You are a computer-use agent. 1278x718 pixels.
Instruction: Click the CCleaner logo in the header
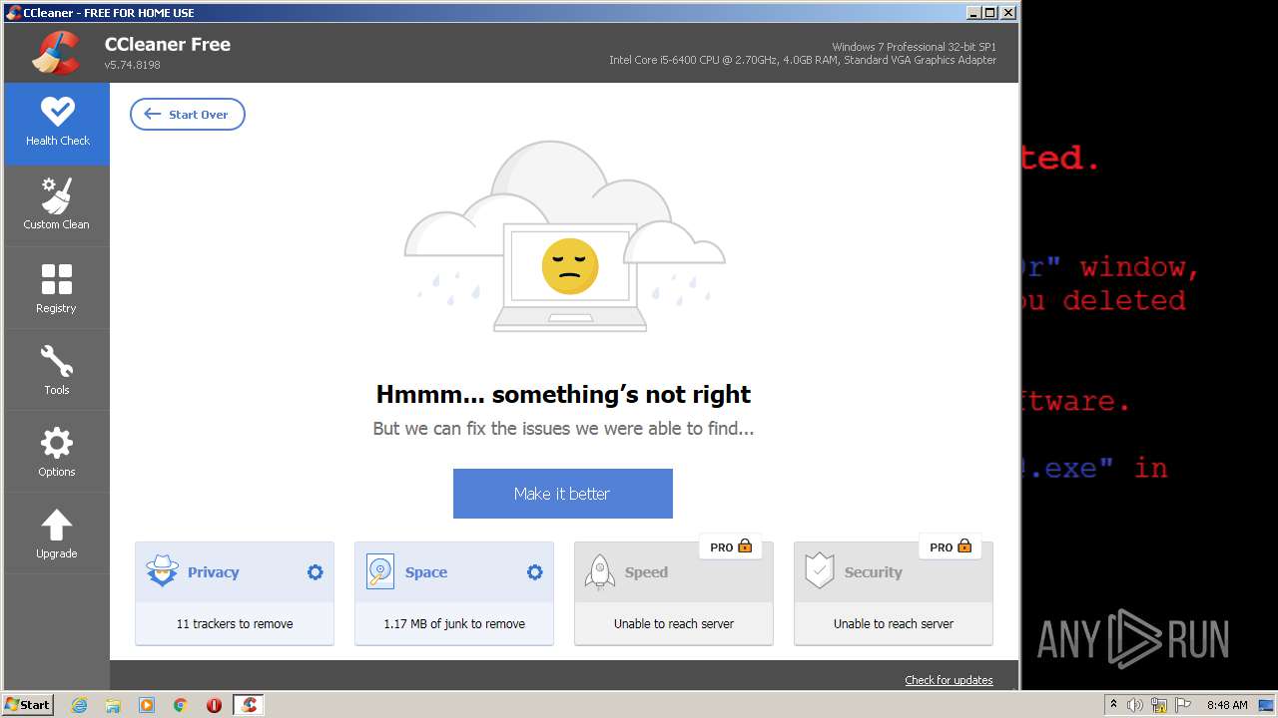coord(56,53)
